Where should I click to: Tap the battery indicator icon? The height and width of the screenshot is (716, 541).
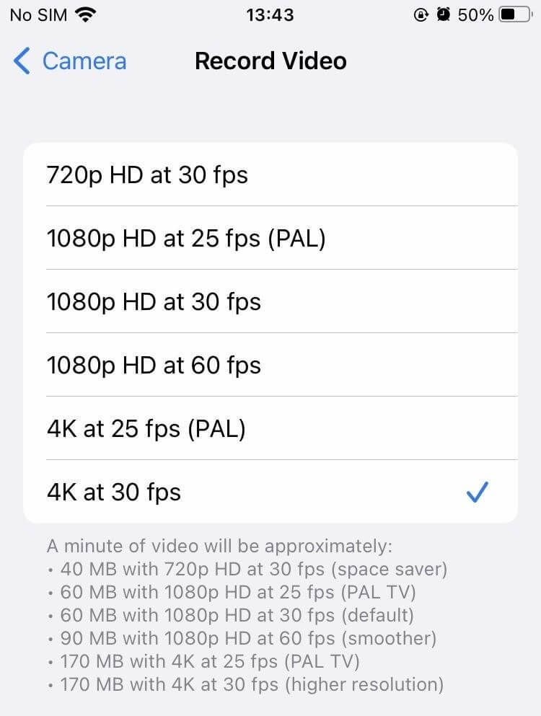[516, 14]
